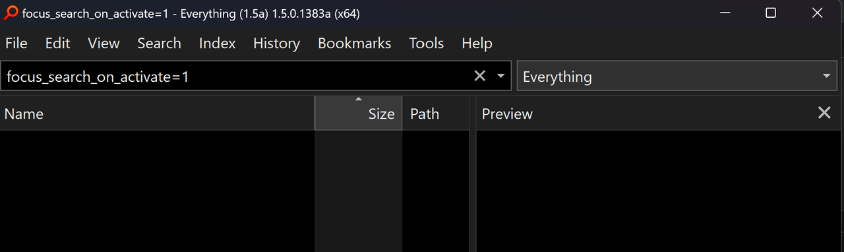Open the View menu

[104, 44]
